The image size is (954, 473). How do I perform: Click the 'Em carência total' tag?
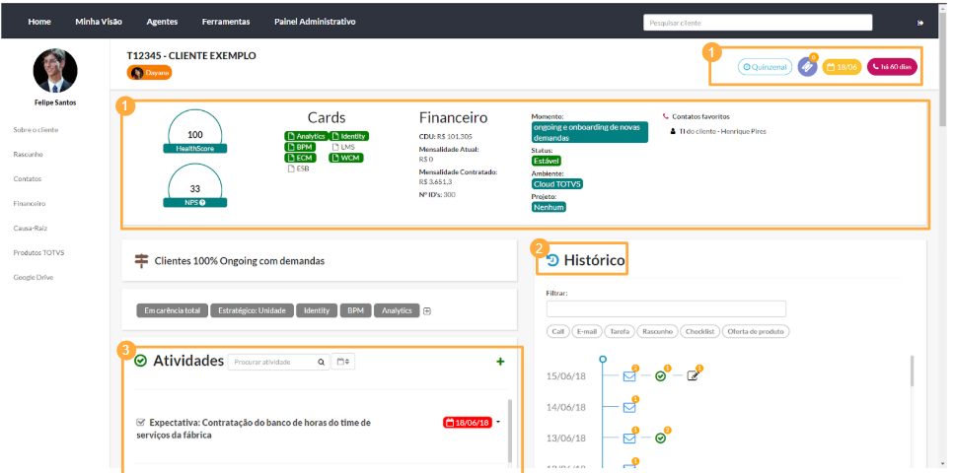tap(173, 310)
